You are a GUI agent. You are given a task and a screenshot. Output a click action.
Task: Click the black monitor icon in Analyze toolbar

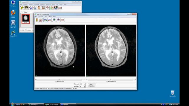[x=26, y=8]
